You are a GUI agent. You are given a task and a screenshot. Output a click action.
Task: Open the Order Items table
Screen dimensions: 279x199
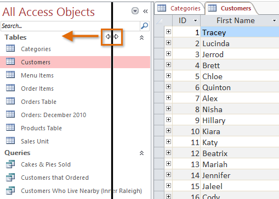pyautogui.click(x=37, y=89)
